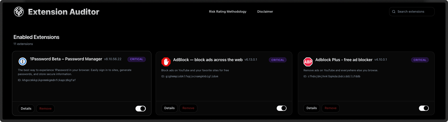Viewport: 448px width, 122px height.
Task: Remove the AdBlock extension
Action: coord(188,108)
